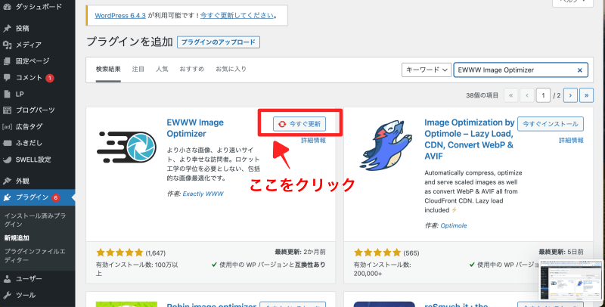The width and height of the screenshot is (605, 307).
Task: Clear the search field with the X icon
Action: pyautogui.click(x=579, y=70)
